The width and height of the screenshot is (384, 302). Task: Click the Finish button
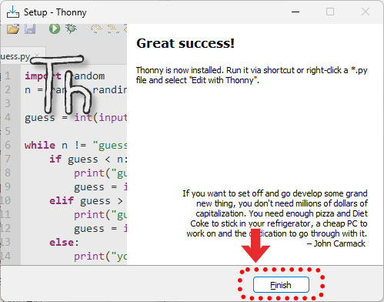point(281,284)
